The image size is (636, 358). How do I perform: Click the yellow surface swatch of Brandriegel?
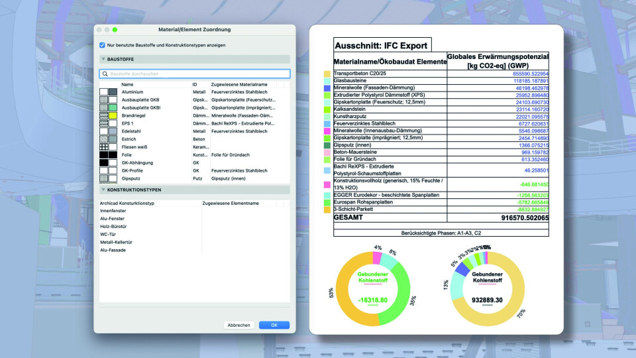pos(113,115)
